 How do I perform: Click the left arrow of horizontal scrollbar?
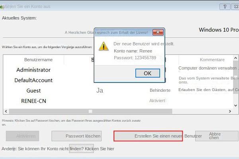pos(6,111)
